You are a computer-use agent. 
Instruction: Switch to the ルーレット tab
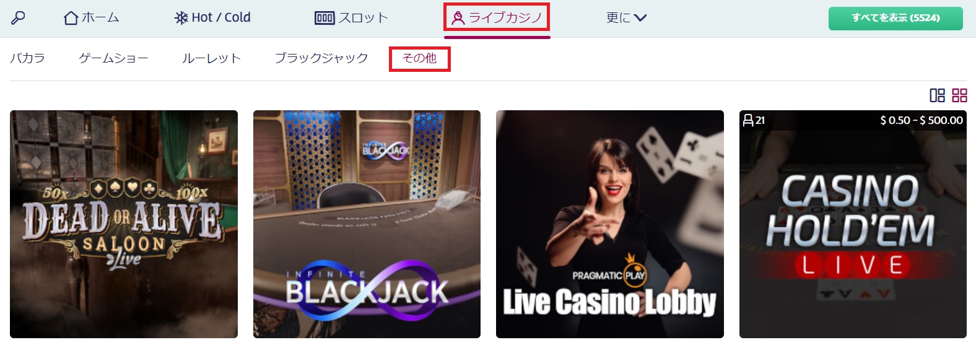(211, 58)
